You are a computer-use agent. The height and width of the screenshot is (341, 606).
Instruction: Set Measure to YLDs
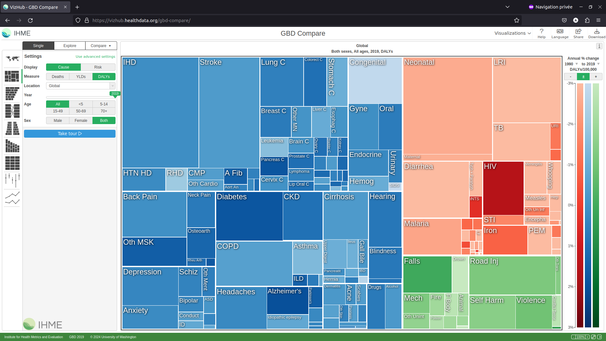pyautogui.click(x=81, y=77)
